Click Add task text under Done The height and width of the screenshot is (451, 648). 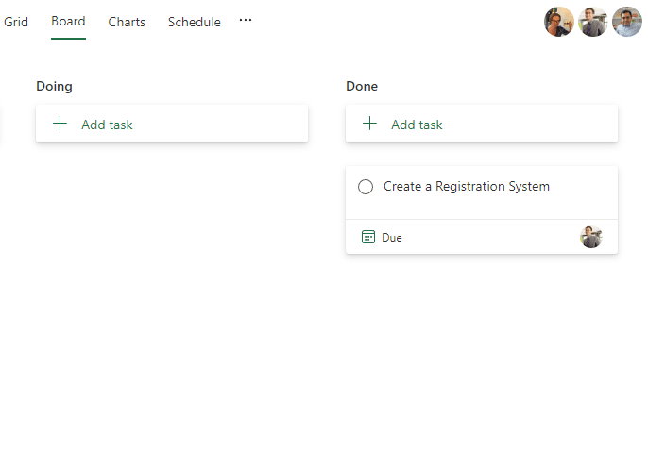point(417,125)
